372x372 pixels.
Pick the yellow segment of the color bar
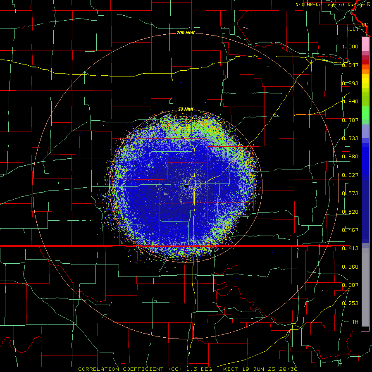coord(365,81)
